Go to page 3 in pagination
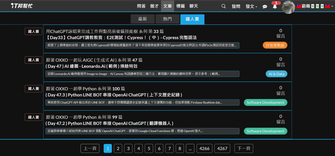335x156 pixels. (128, 148)
